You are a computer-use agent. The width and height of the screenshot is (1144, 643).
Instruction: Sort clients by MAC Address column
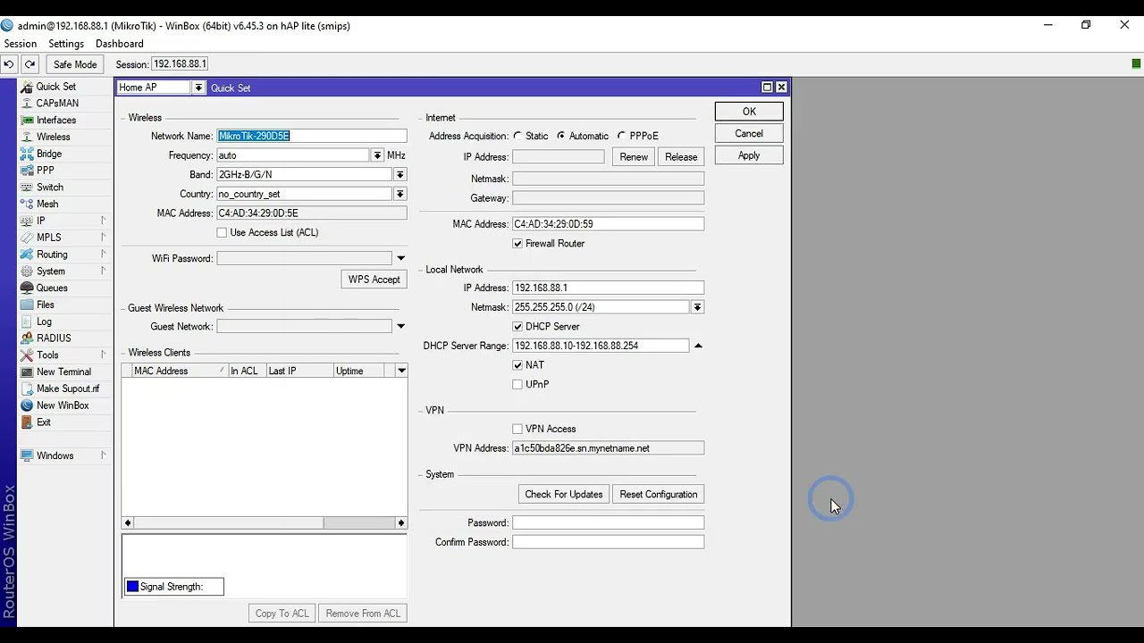point(179,371)
